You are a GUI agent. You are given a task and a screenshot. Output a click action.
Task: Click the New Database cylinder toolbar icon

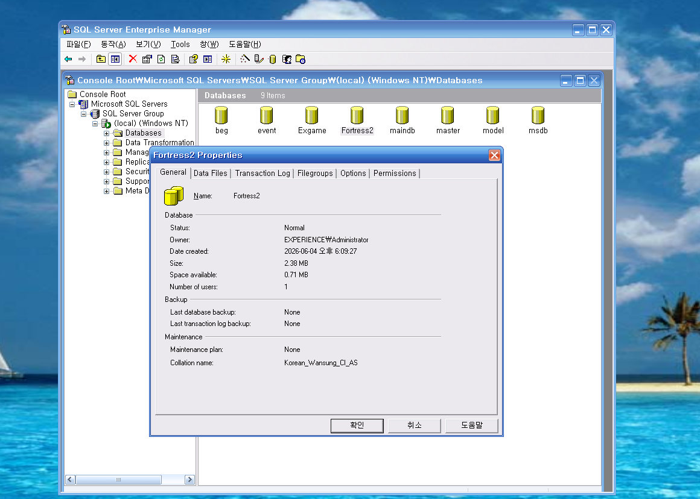pos(273,59)
